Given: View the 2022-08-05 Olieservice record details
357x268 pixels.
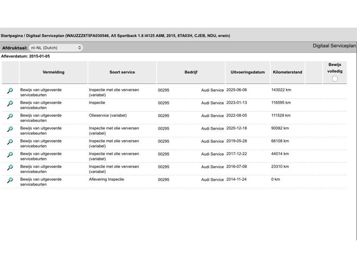Looking at the screenshot, I should 10,116.
